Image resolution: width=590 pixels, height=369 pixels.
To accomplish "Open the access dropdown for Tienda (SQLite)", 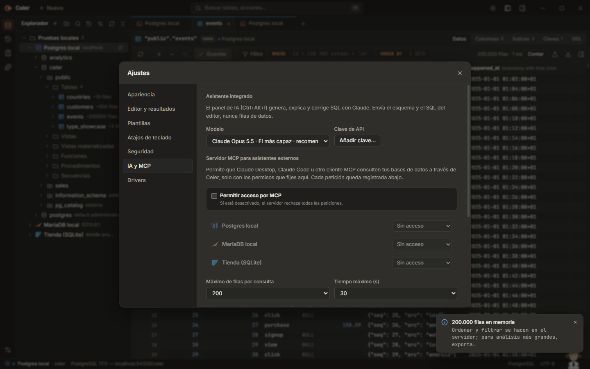I will point(422,263).
